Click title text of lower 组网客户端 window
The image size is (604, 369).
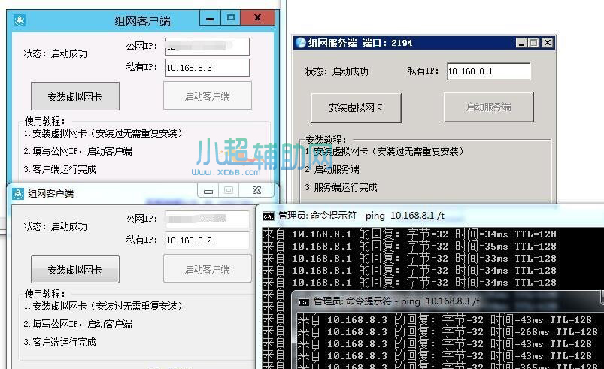pyautogui.click(x=51, y=194)
